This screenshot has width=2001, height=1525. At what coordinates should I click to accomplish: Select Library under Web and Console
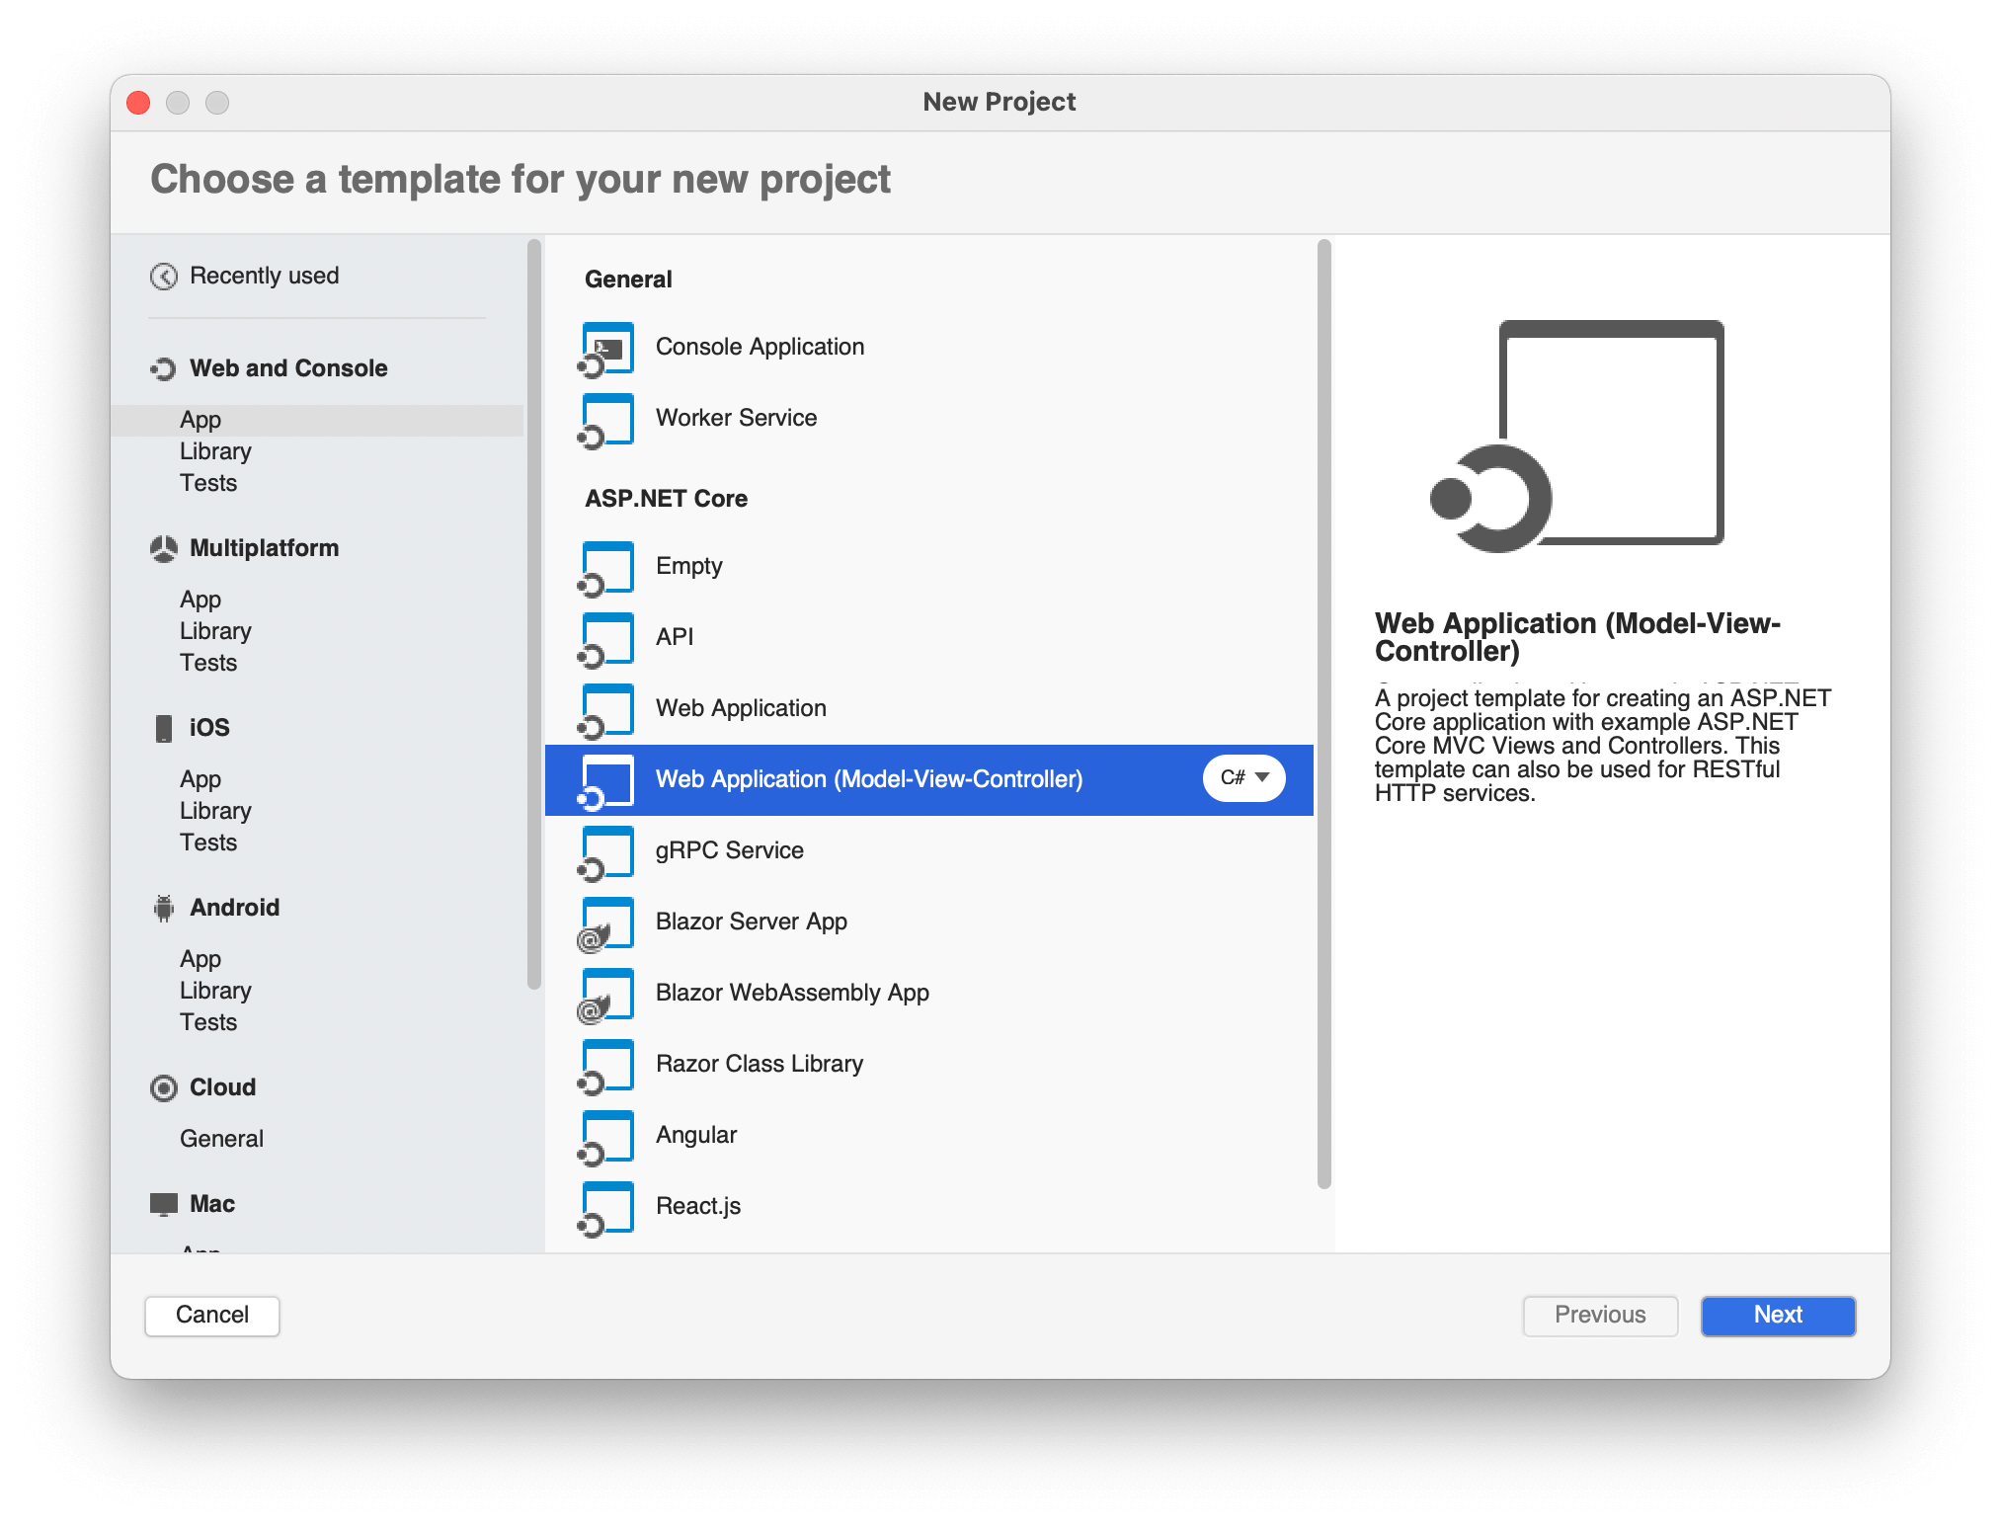tap(215, 451)
